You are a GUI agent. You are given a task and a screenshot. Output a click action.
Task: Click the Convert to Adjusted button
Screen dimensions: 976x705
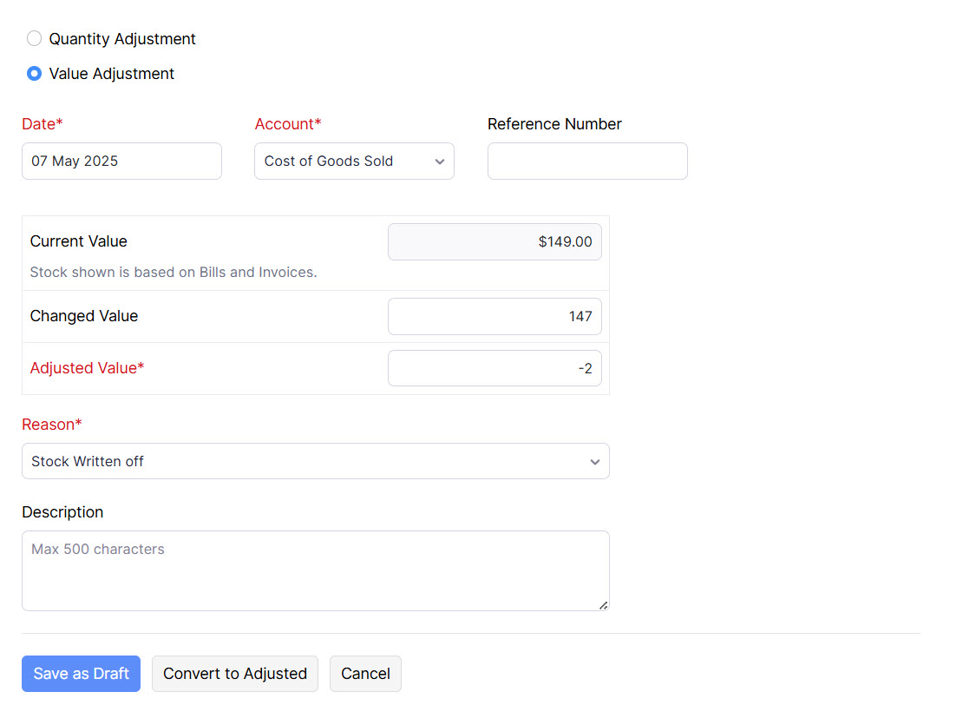(x=235, y=674)
